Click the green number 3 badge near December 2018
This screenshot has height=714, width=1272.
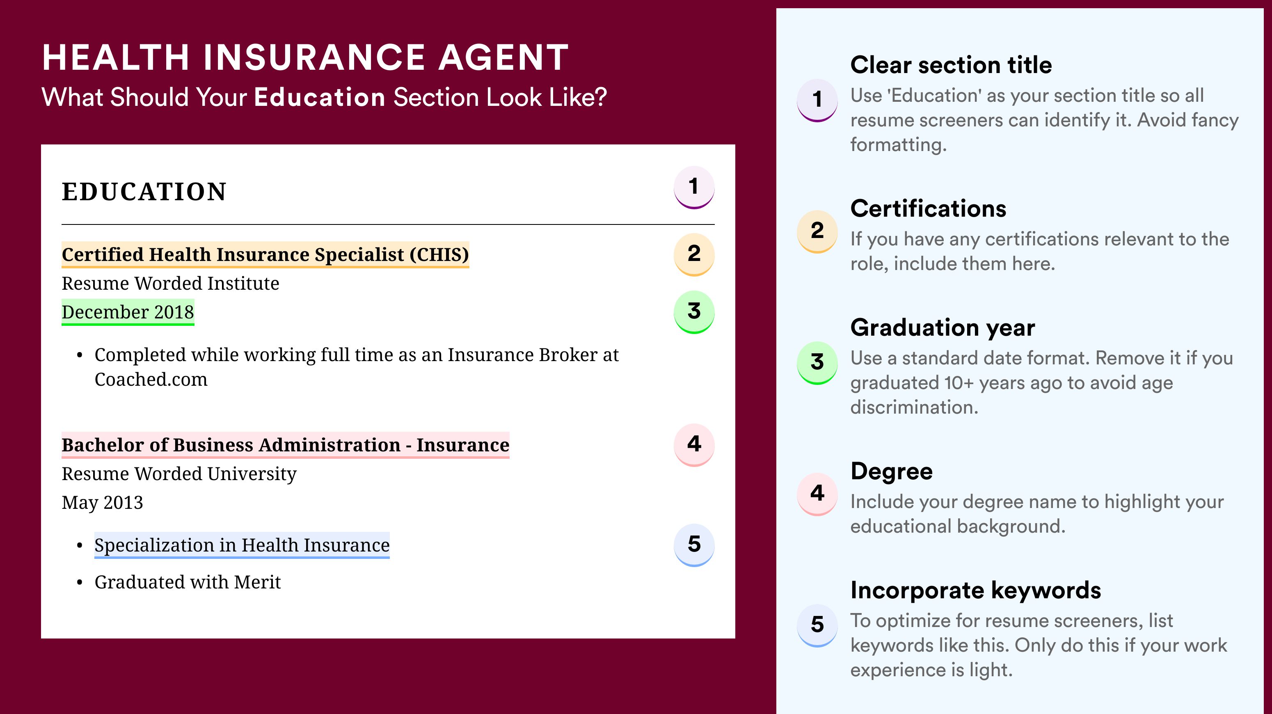(694, 311)
